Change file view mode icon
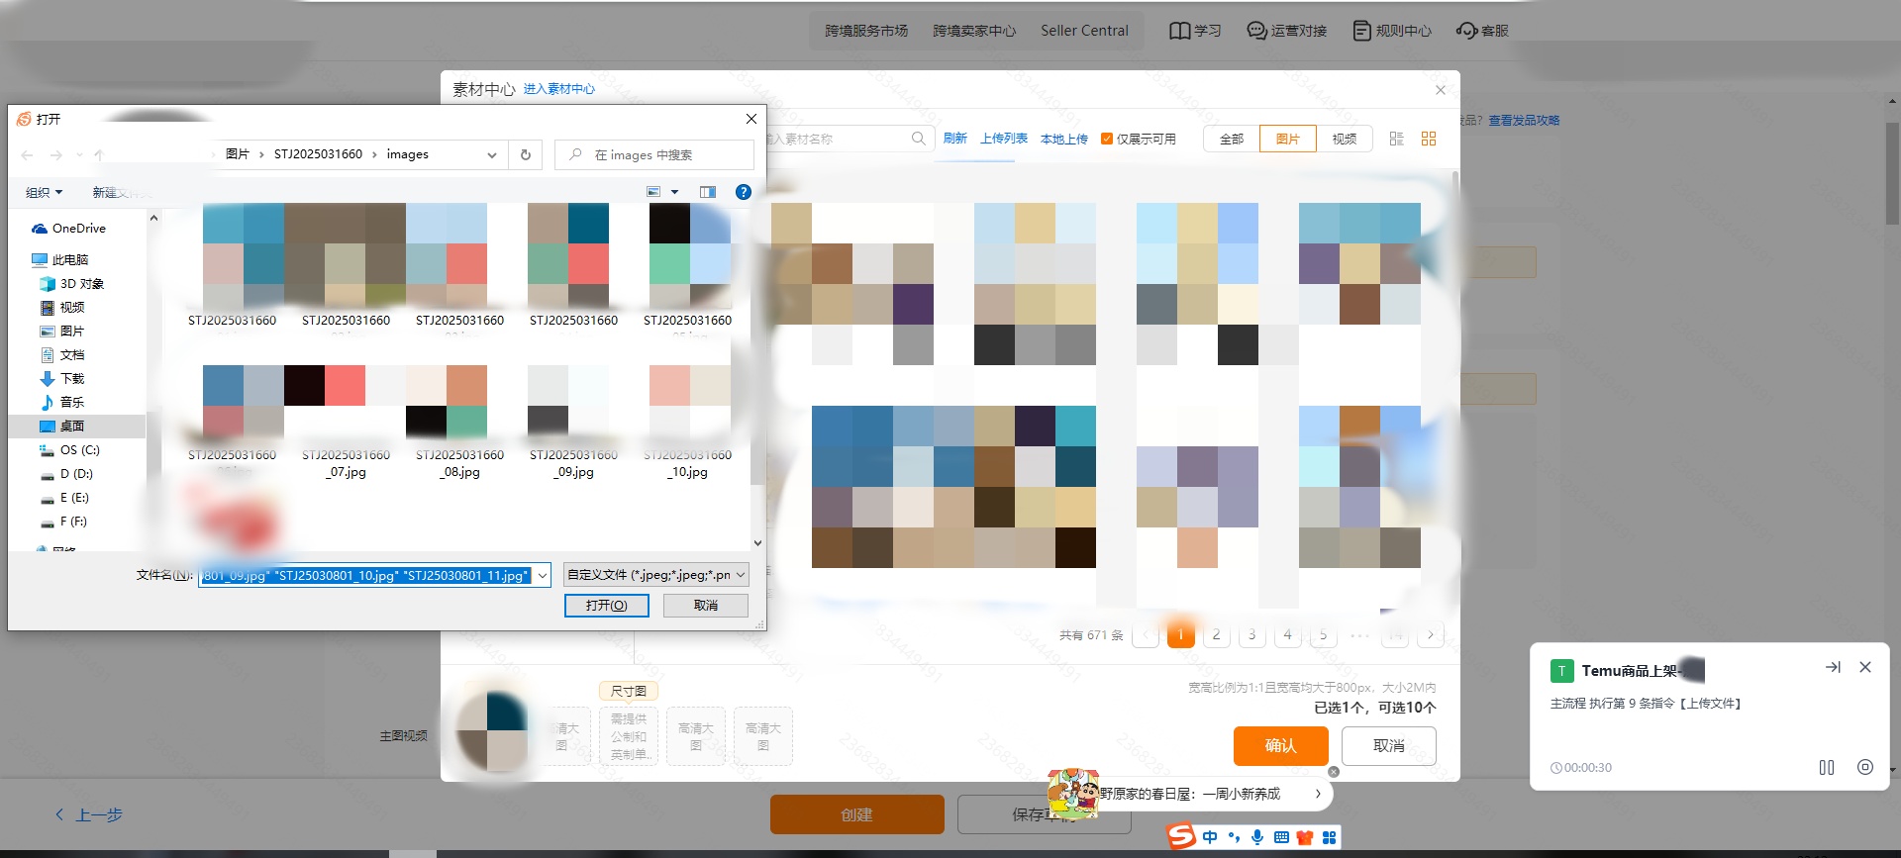Viewport: 1901px width, 858px height. [653, 192]
